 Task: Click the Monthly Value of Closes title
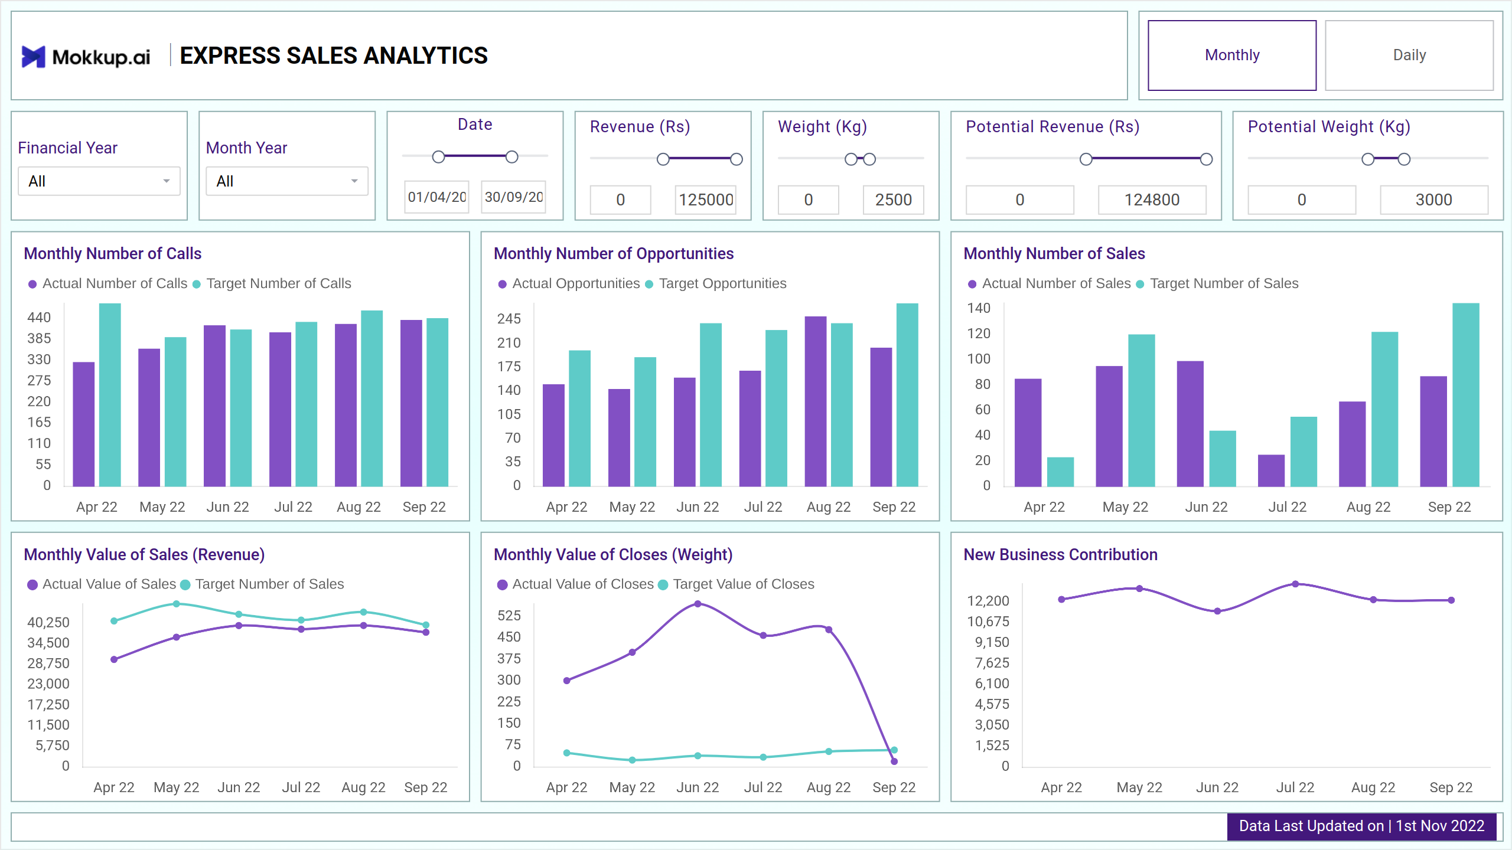click(x=613, y=555)
